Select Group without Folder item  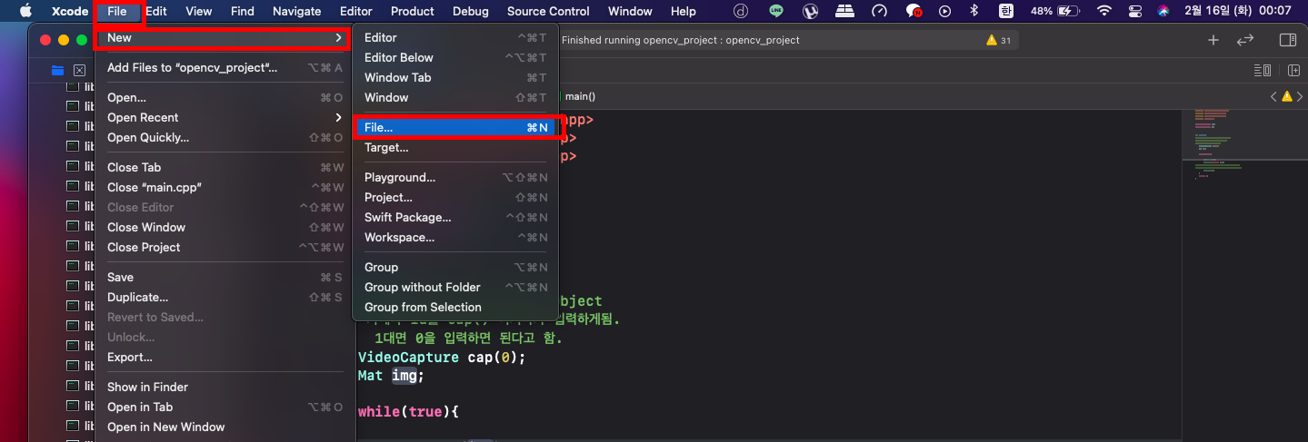[x=455, y=287]
